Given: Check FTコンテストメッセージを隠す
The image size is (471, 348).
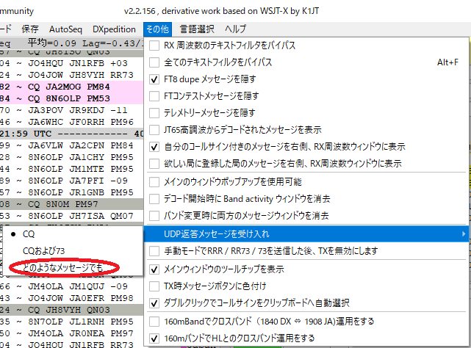Looking at the screenshot, I should 154,96.
